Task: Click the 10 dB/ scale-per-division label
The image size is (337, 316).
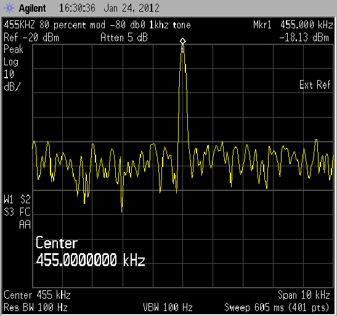Action: (12, 81)
